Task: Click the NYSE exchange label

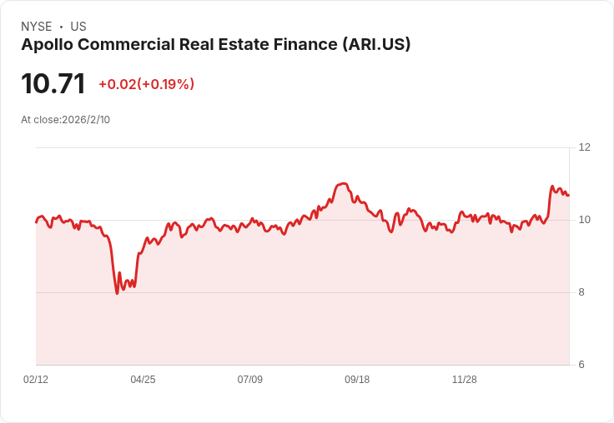Action: [37, 27]
